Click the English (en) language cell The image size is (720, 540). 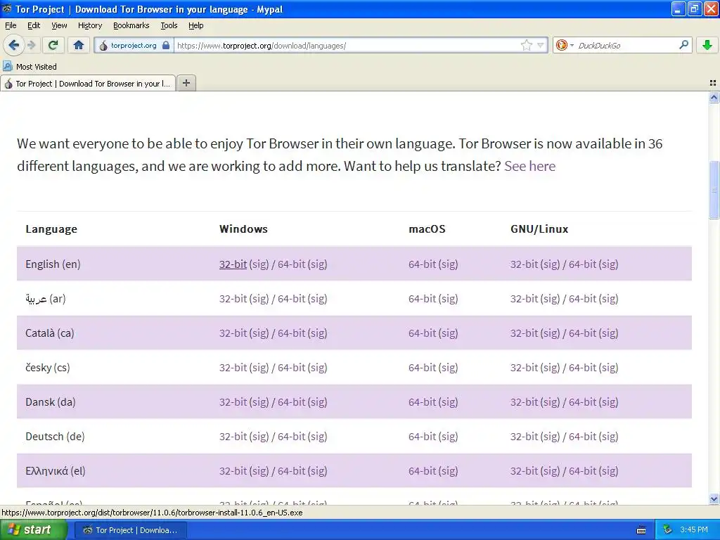tap(53, 264)
